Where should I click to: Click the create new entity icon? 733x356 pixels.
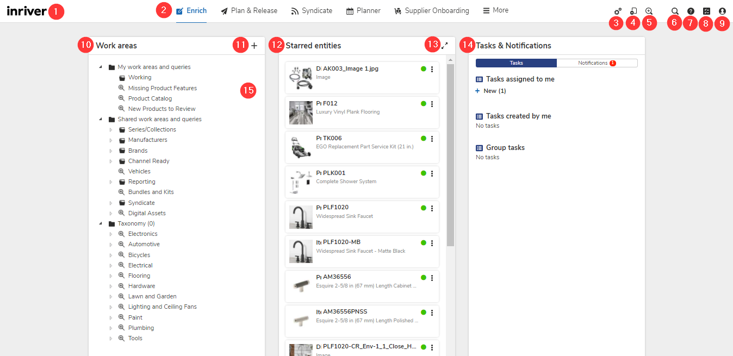[x=633, y=11]
